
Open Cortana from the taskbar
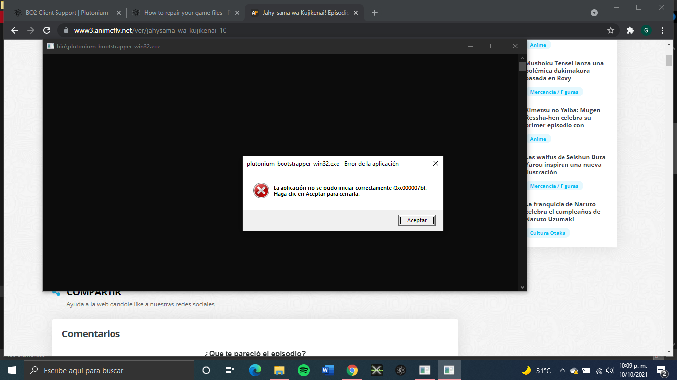coord(206,370)
